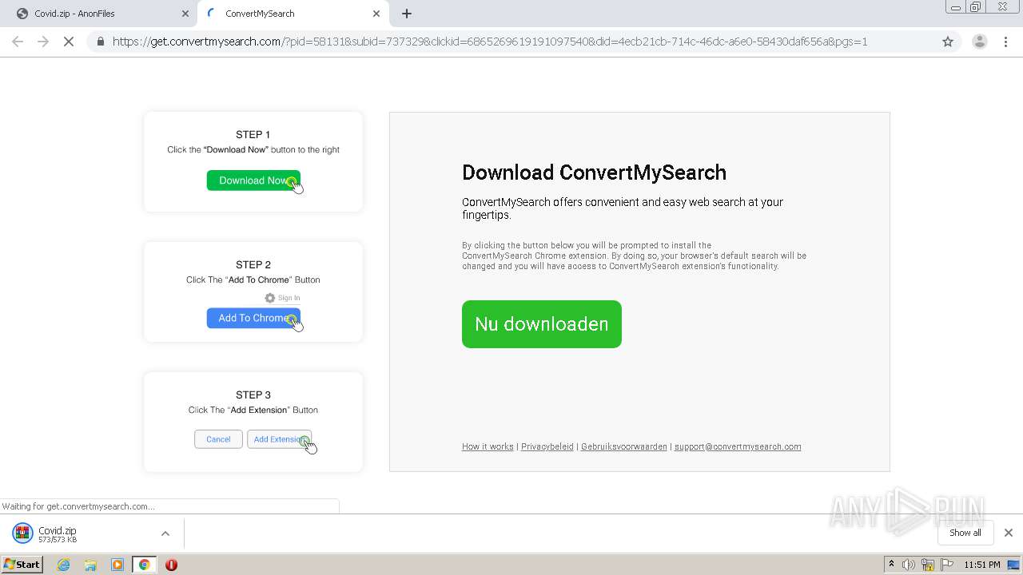1023x575 pixels.
Task: Close the downloads bar
Action: click(x=1009, y=533)
